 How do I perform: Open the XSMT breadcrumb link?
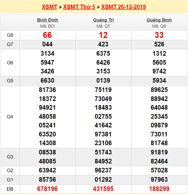tap(50, 7)
